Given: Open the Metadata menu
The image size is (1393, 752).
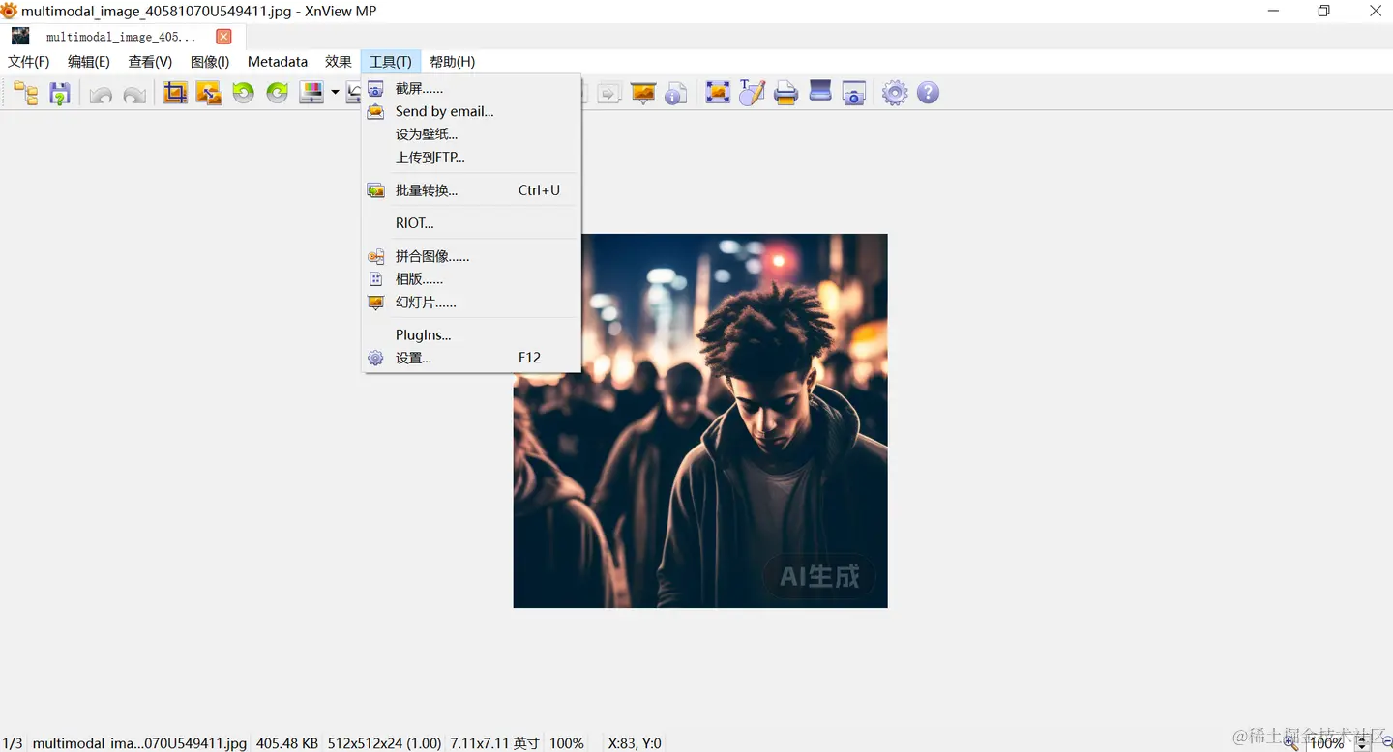Looking at the screenshot, I should [x=278, y=62].
